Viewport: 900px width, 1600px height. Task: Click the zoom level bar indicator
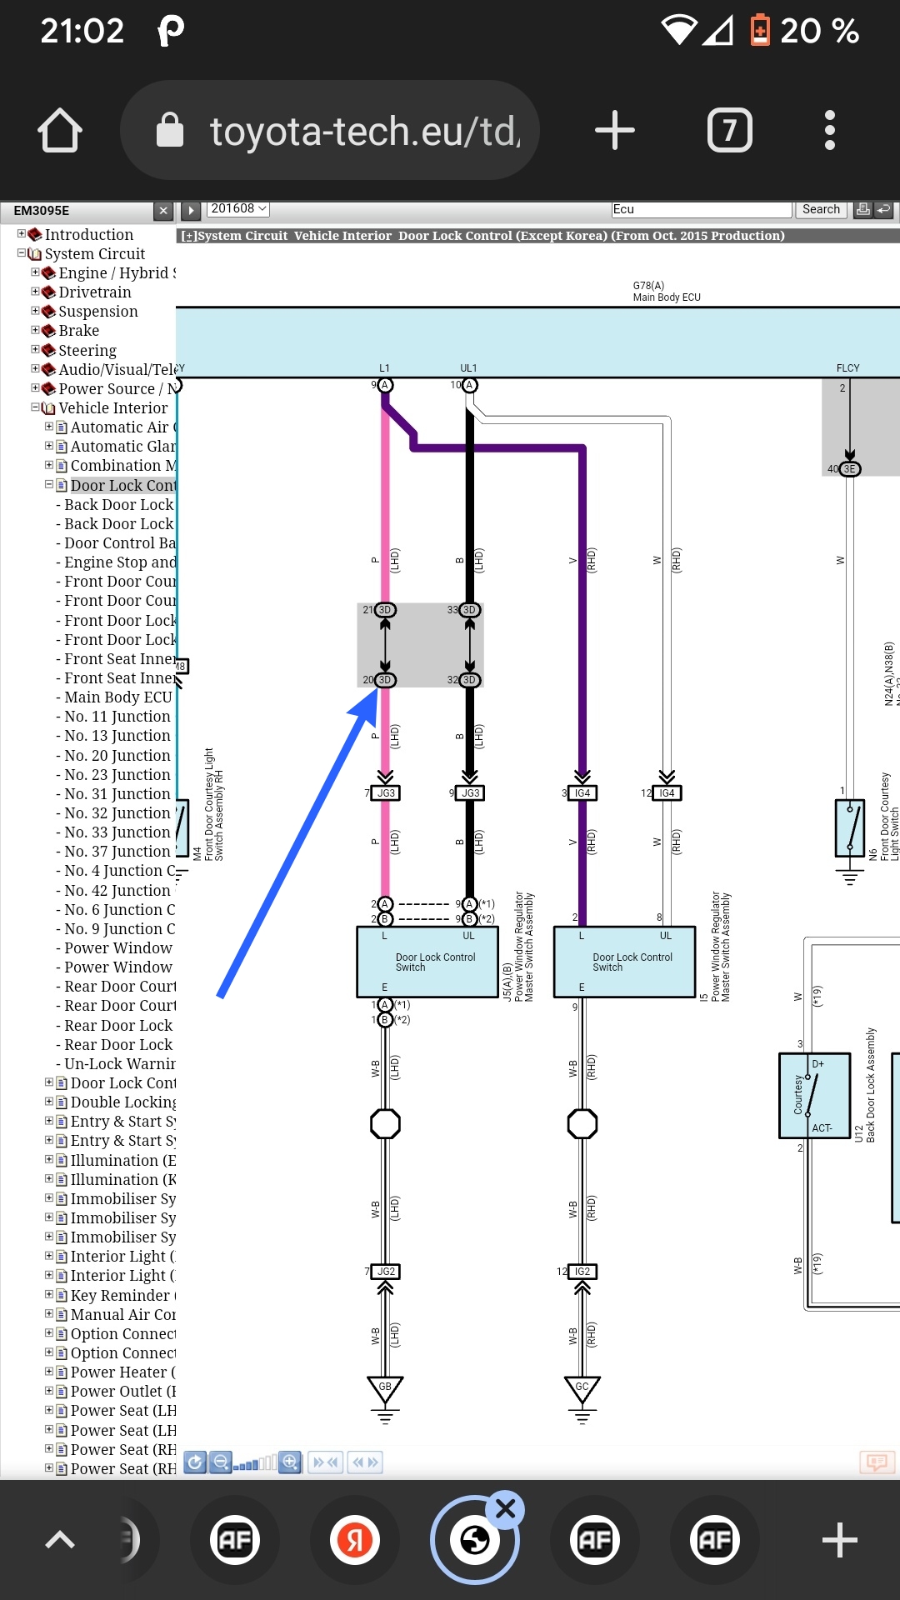(x=255, y=1463)
